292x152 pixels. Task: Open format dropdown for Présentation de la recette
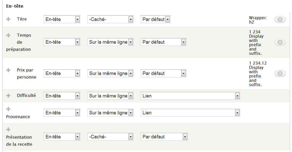click(x=164, y=137)
